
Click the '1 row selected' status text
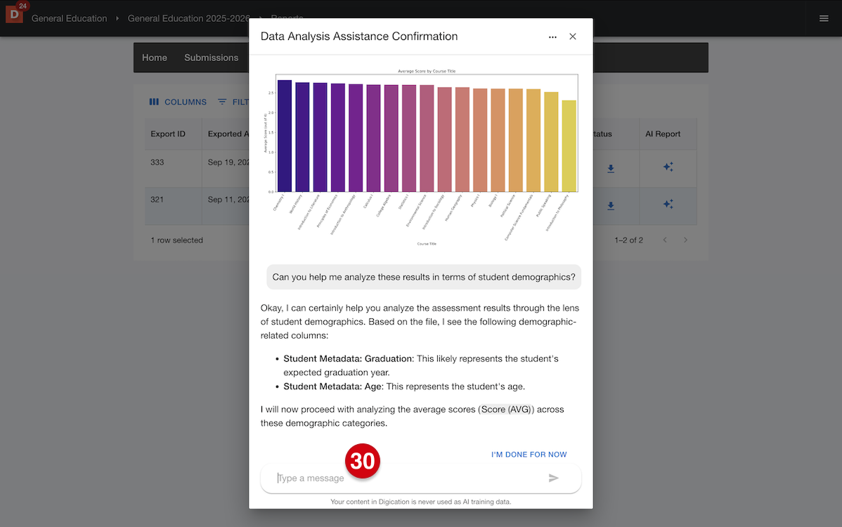coord(176,240)
